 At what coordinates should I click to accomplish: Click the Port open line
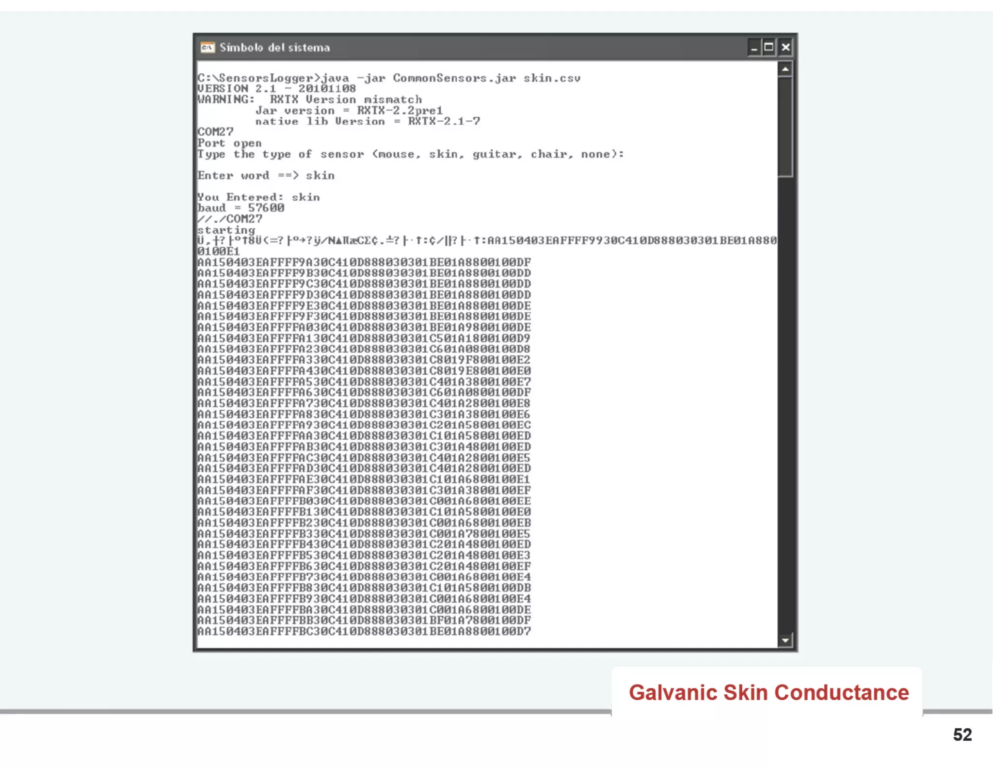point(229,144)
